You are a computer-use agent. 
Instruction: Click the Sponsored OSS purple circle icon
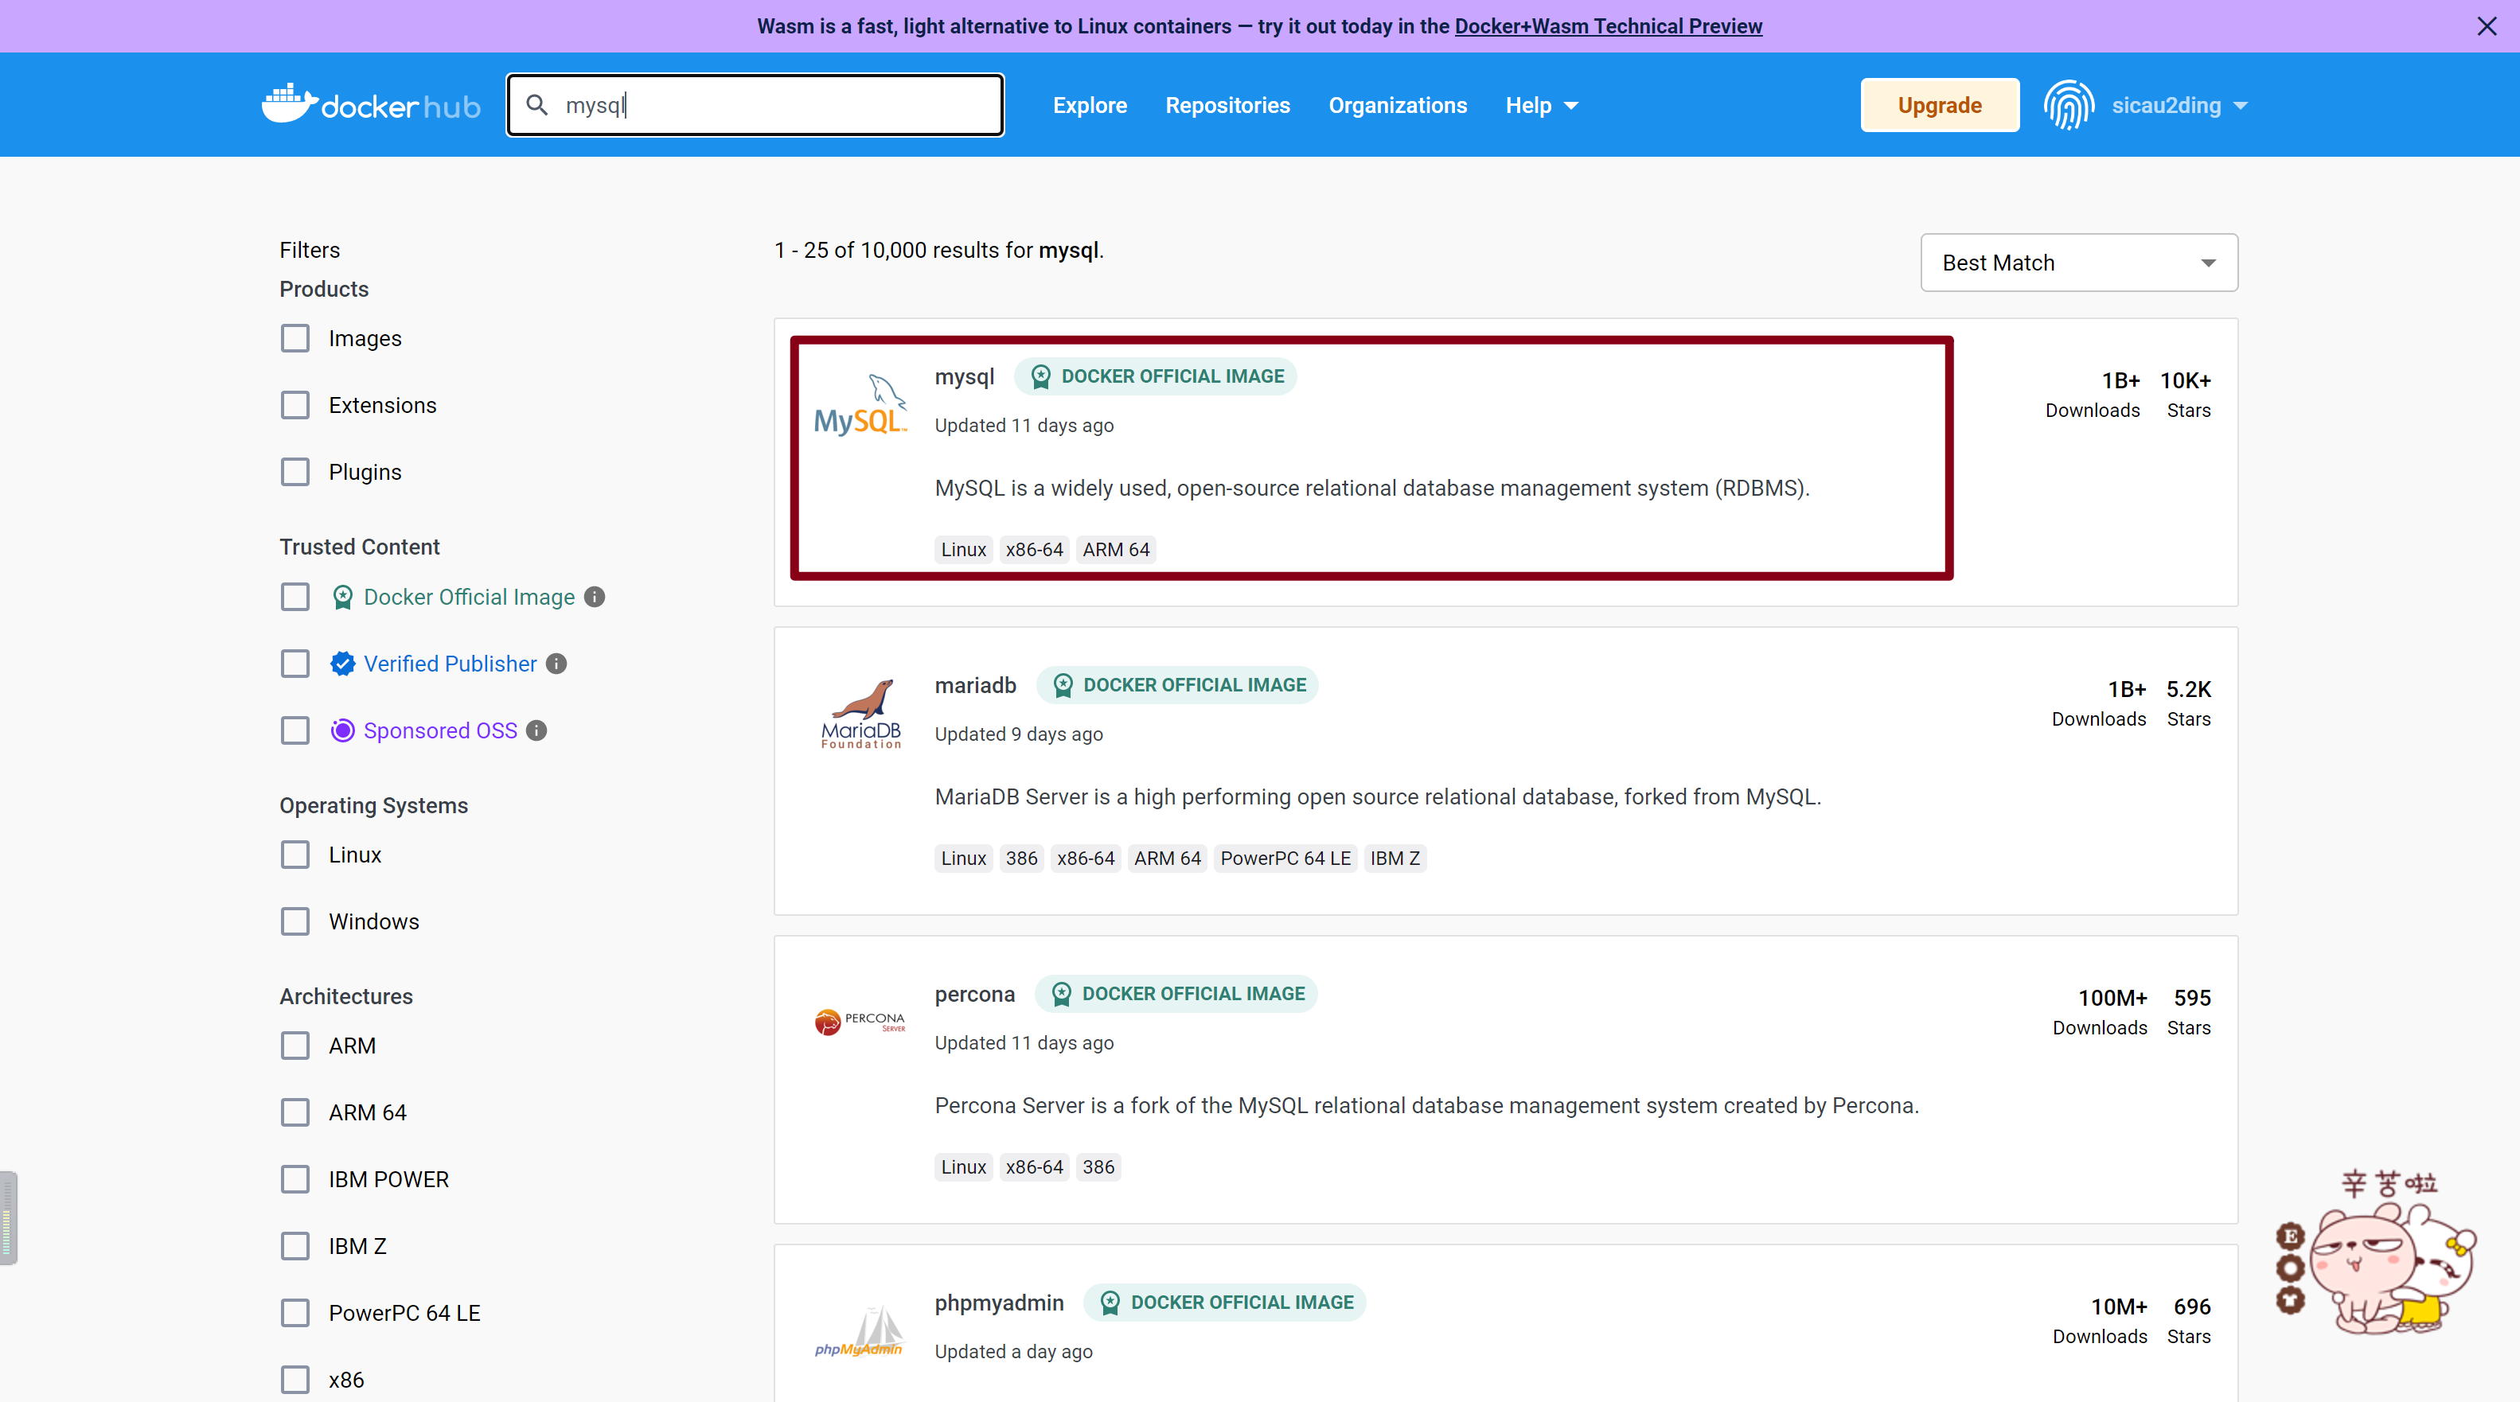tap(342, 730)
